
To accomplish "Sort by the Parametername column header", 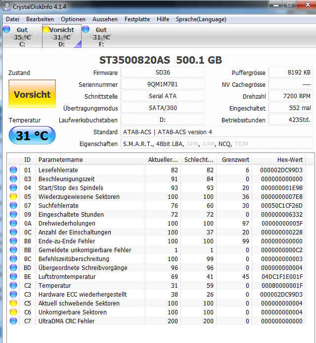I will pyautogui.click(x=90, y=160).
